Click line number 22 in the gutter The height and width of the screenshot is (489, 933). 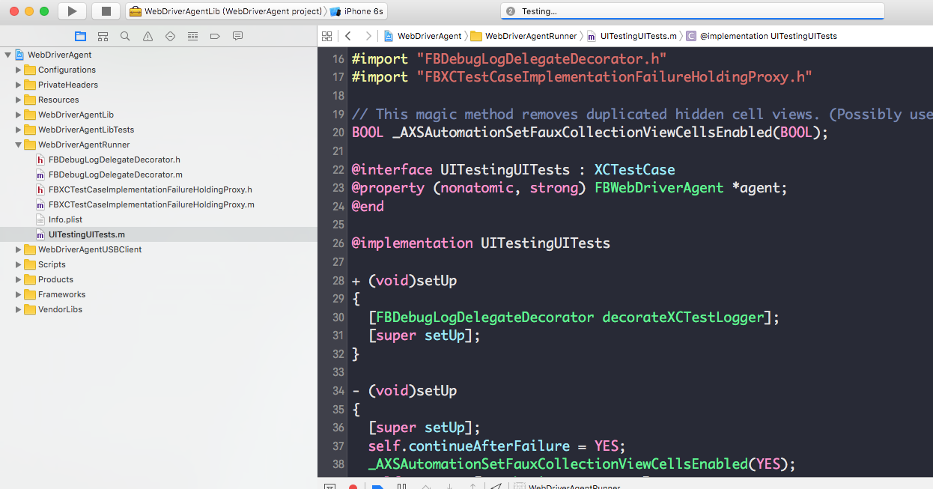coord(337,169)
